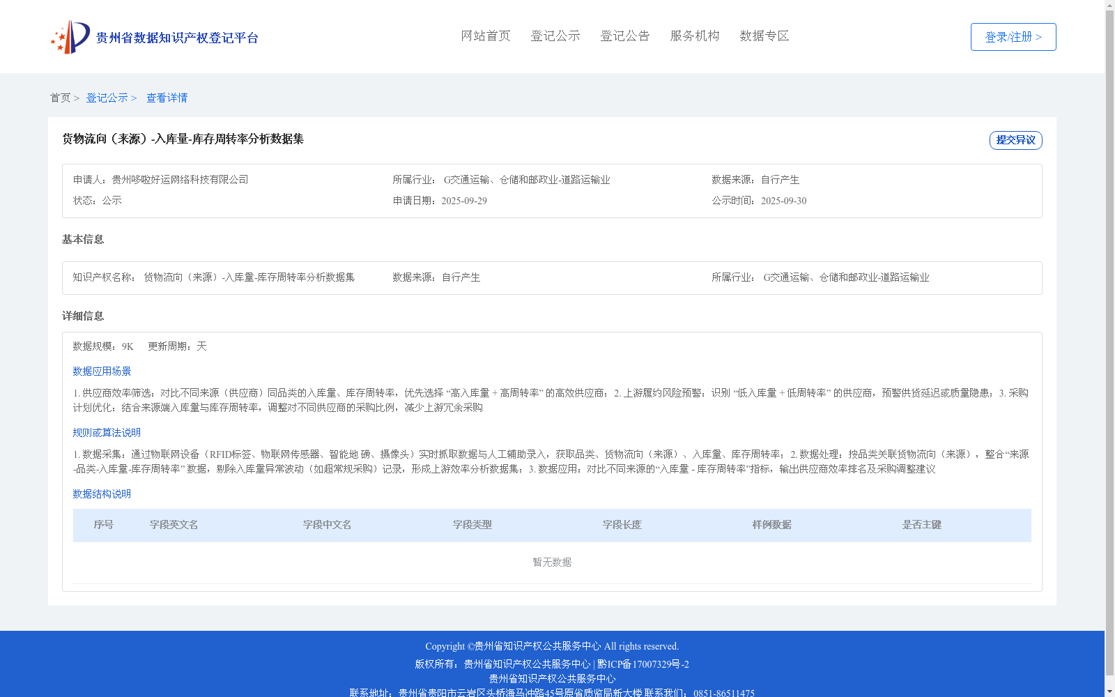Click 字段长度 column header
1115x697 pixels.
[x=622, y=525]
